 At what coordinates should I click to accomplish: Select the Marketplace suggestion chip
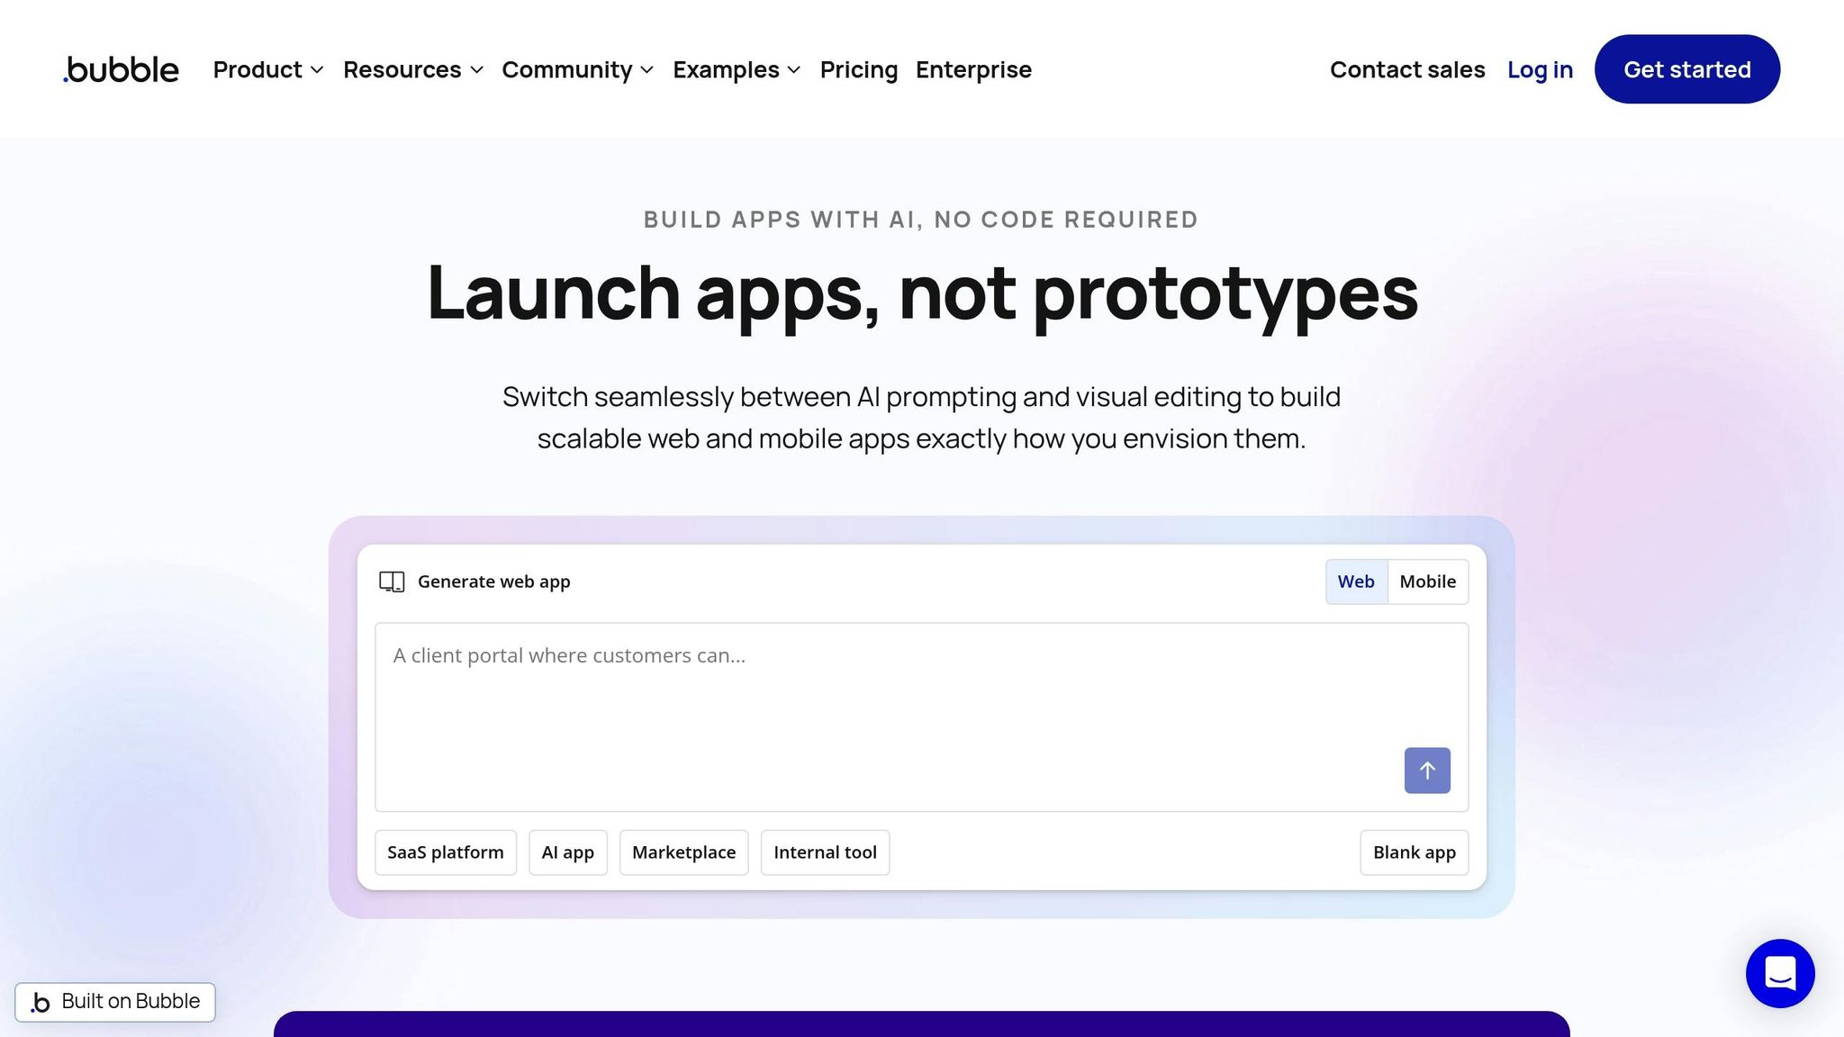coord(683,852)
